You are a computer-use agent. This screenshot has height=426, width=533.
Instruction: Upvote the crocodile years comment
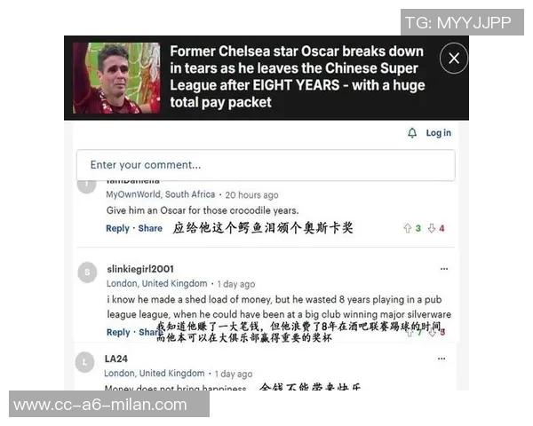click(x=408, y=228)
